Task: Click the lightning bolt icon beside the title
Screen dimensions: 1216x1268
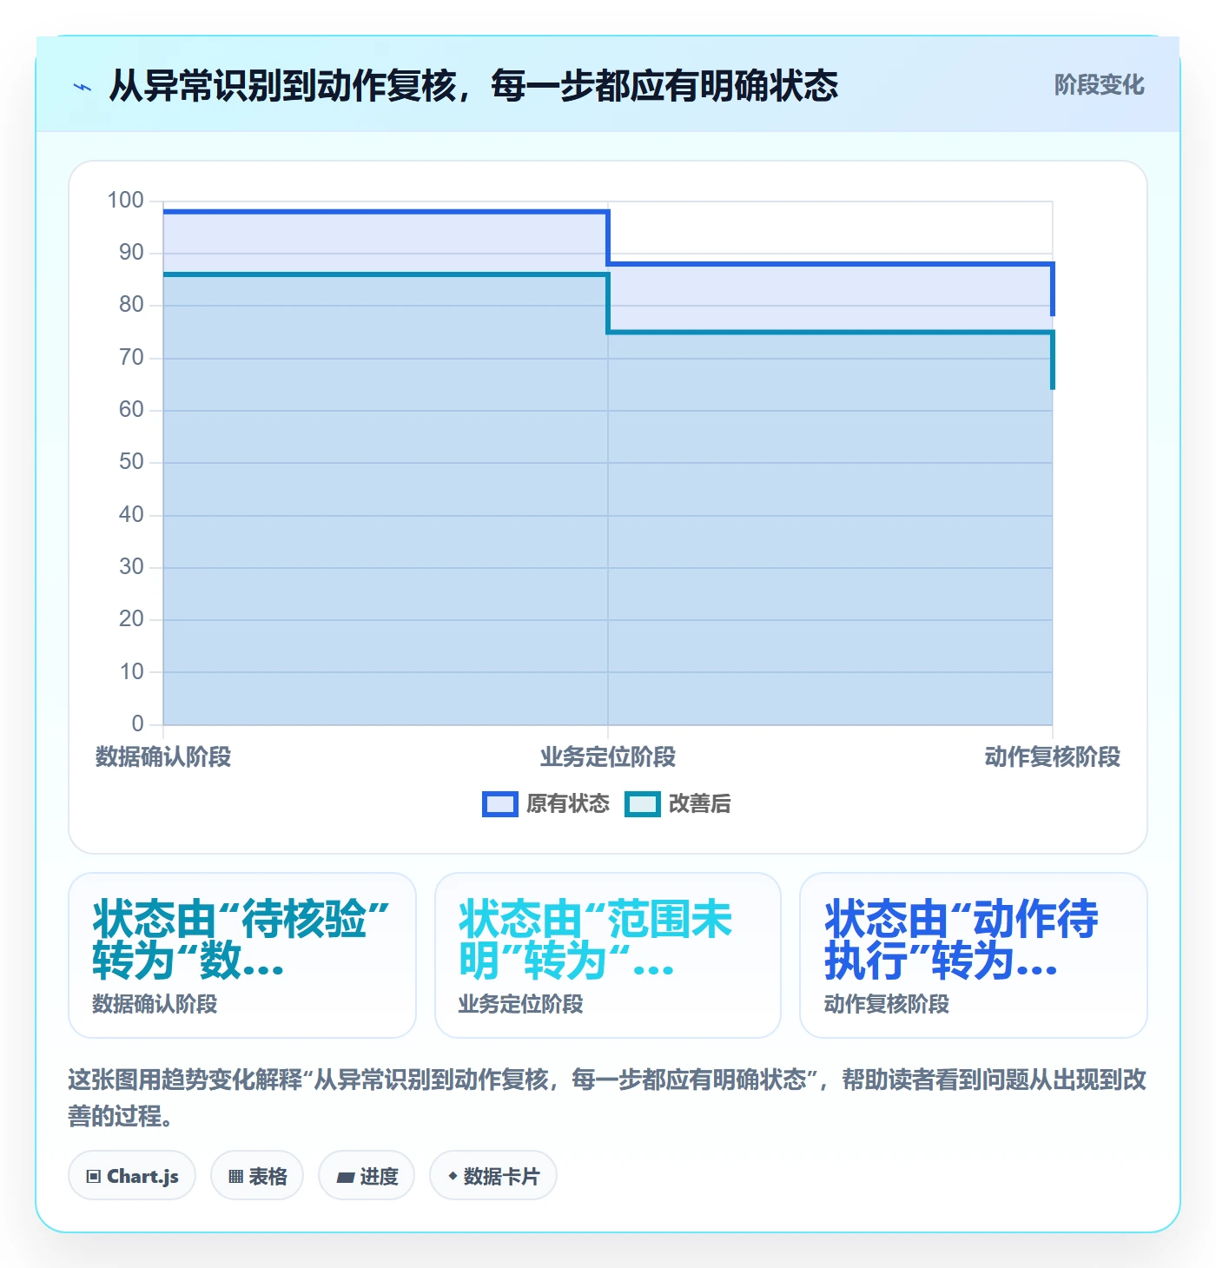Action: pos(83,87)
